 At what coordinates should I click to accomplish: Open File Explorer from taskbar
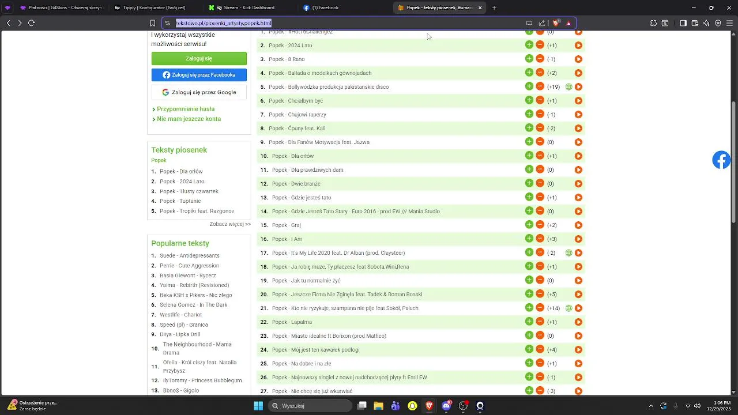tap(378, 406)
